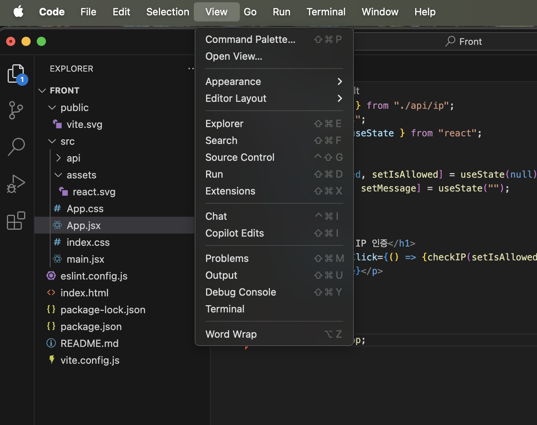Open Debug Console from the View menu
Viewport: 537px width, 425px height.
(241, 292)
